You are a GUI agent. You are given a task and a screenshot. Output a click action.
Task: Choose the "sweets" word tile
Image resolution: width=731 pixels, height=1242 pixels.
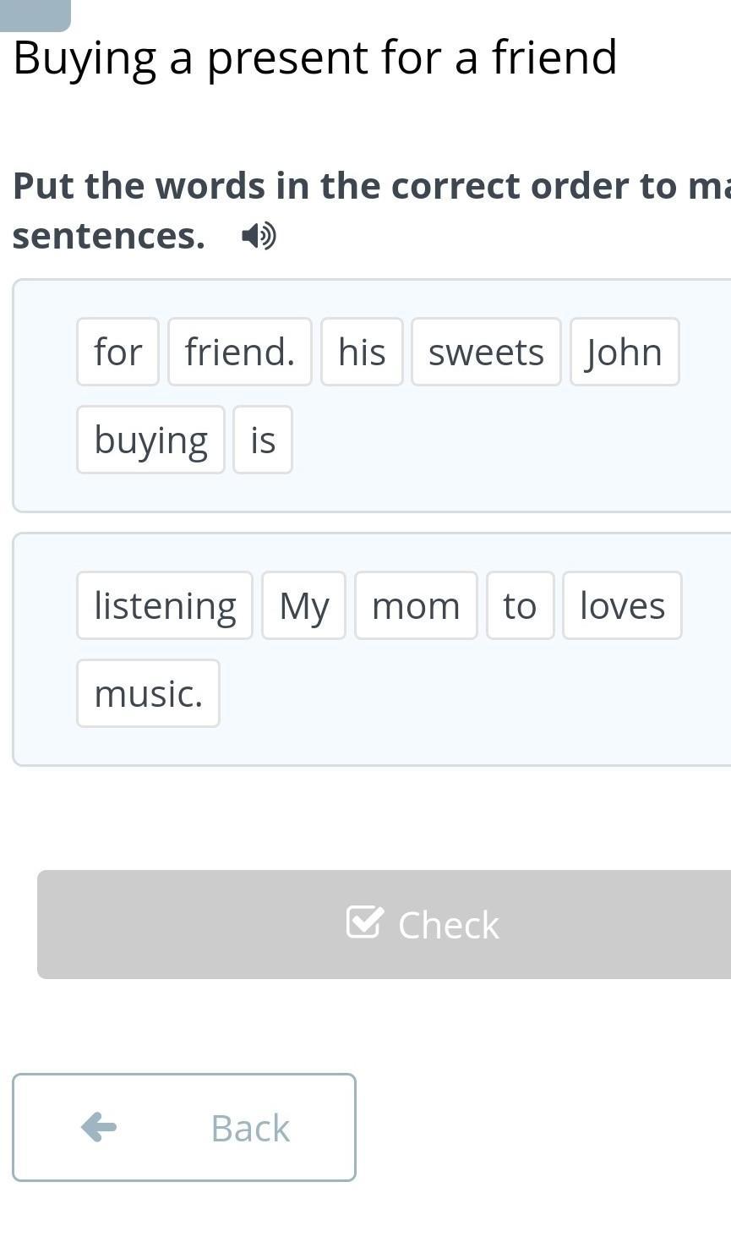tap(486, 352)
